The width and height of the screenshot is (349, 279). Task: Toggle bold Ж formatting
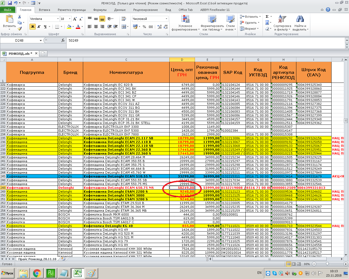click(x=32, y=27)
